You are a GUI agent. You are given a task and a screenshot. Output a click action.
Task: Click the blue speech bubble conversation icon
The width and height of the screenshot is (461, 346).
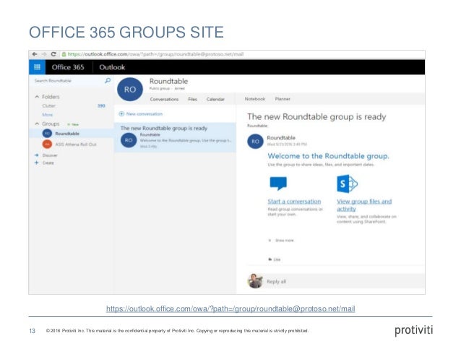[278, 183]
